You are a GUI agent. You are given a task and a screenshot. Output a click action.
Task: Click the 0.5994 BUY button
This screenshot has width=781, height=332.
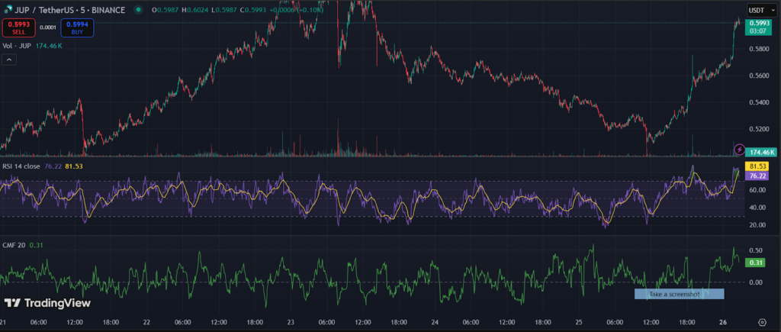[x=77, y=27]
